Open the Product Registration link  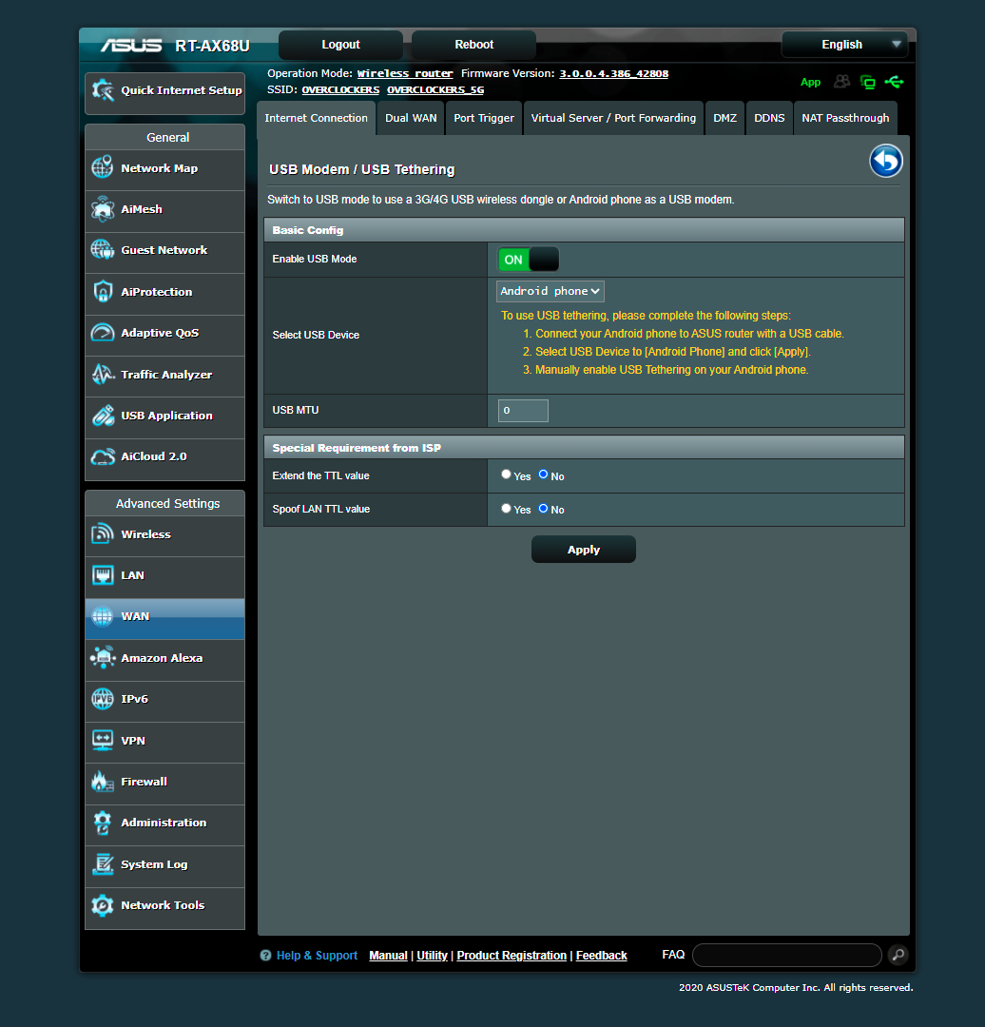click(x=512, y=956)
